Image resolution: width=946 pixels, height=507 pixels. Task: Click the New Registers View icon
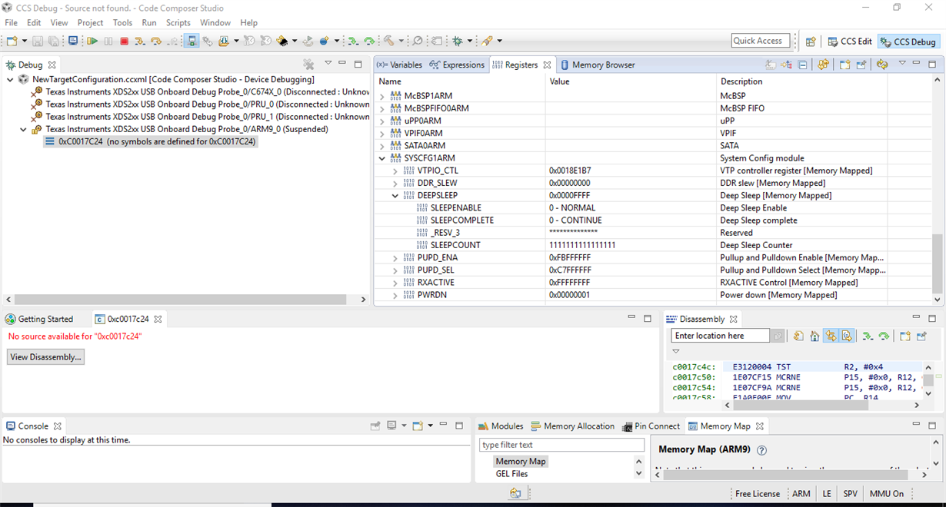pyautogui.click(x=844, y=65)
